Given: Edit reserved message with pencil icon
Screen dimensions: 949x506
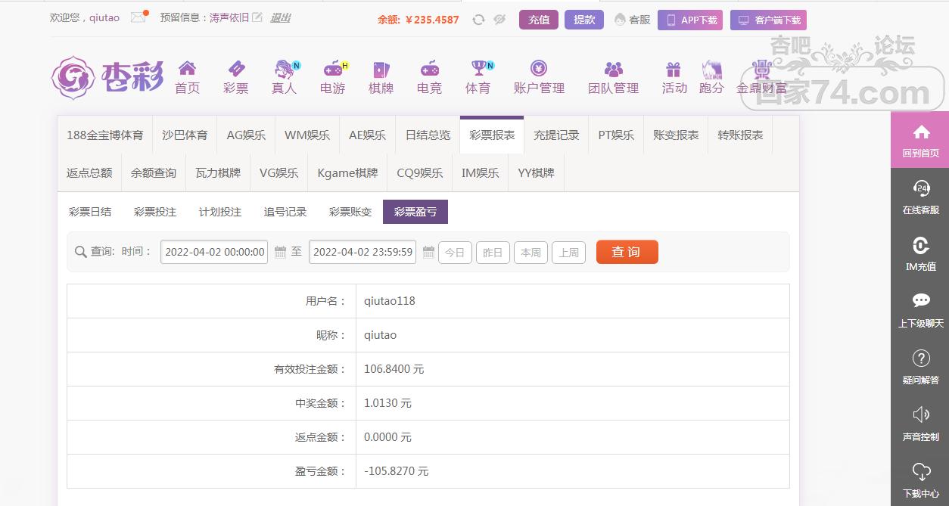Looking at the screenshot, I should 257,17.
